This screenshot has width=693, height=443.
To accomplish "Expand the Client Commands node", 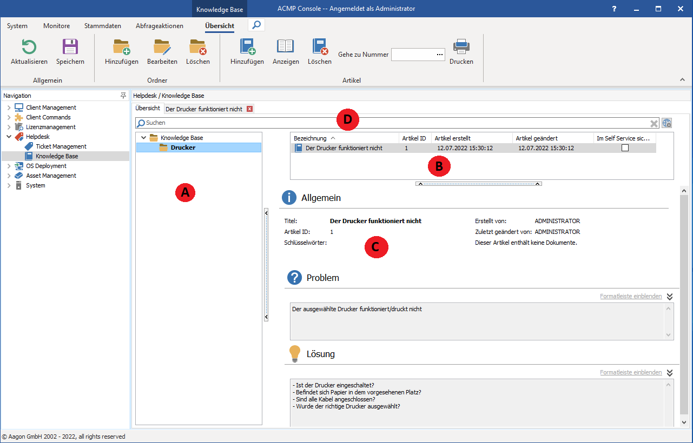I will (x=9, y=117).
